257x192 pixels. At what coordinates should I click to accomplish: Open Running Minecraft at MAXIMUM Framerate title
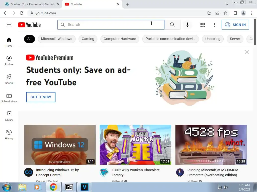click(213, 172)
